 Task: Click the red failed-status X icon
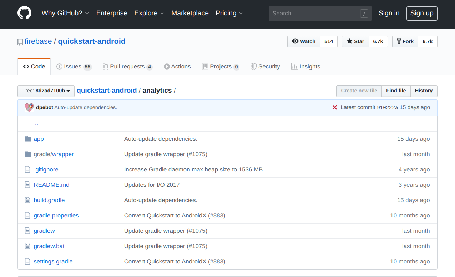[x=335, y=107]
